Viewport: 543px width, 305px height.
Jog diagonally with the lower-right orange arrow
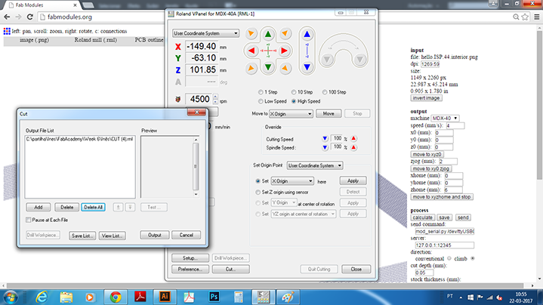click(285, 68)
